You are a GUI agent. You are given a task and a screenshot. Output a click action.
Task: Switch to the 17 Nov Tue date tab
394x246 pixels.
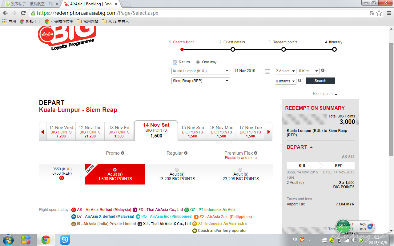tap(250, 132)
